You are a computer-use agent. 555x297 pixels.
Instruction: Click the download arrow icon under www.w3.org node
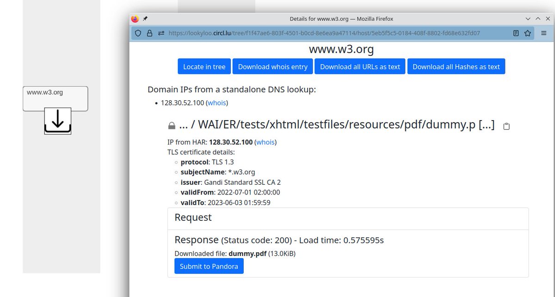tap(57, 121)
